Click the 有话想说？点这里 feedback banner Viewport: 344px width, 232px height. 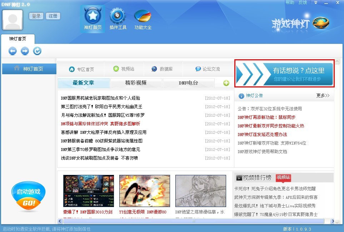pyautogui.click(x=284, y=74)
